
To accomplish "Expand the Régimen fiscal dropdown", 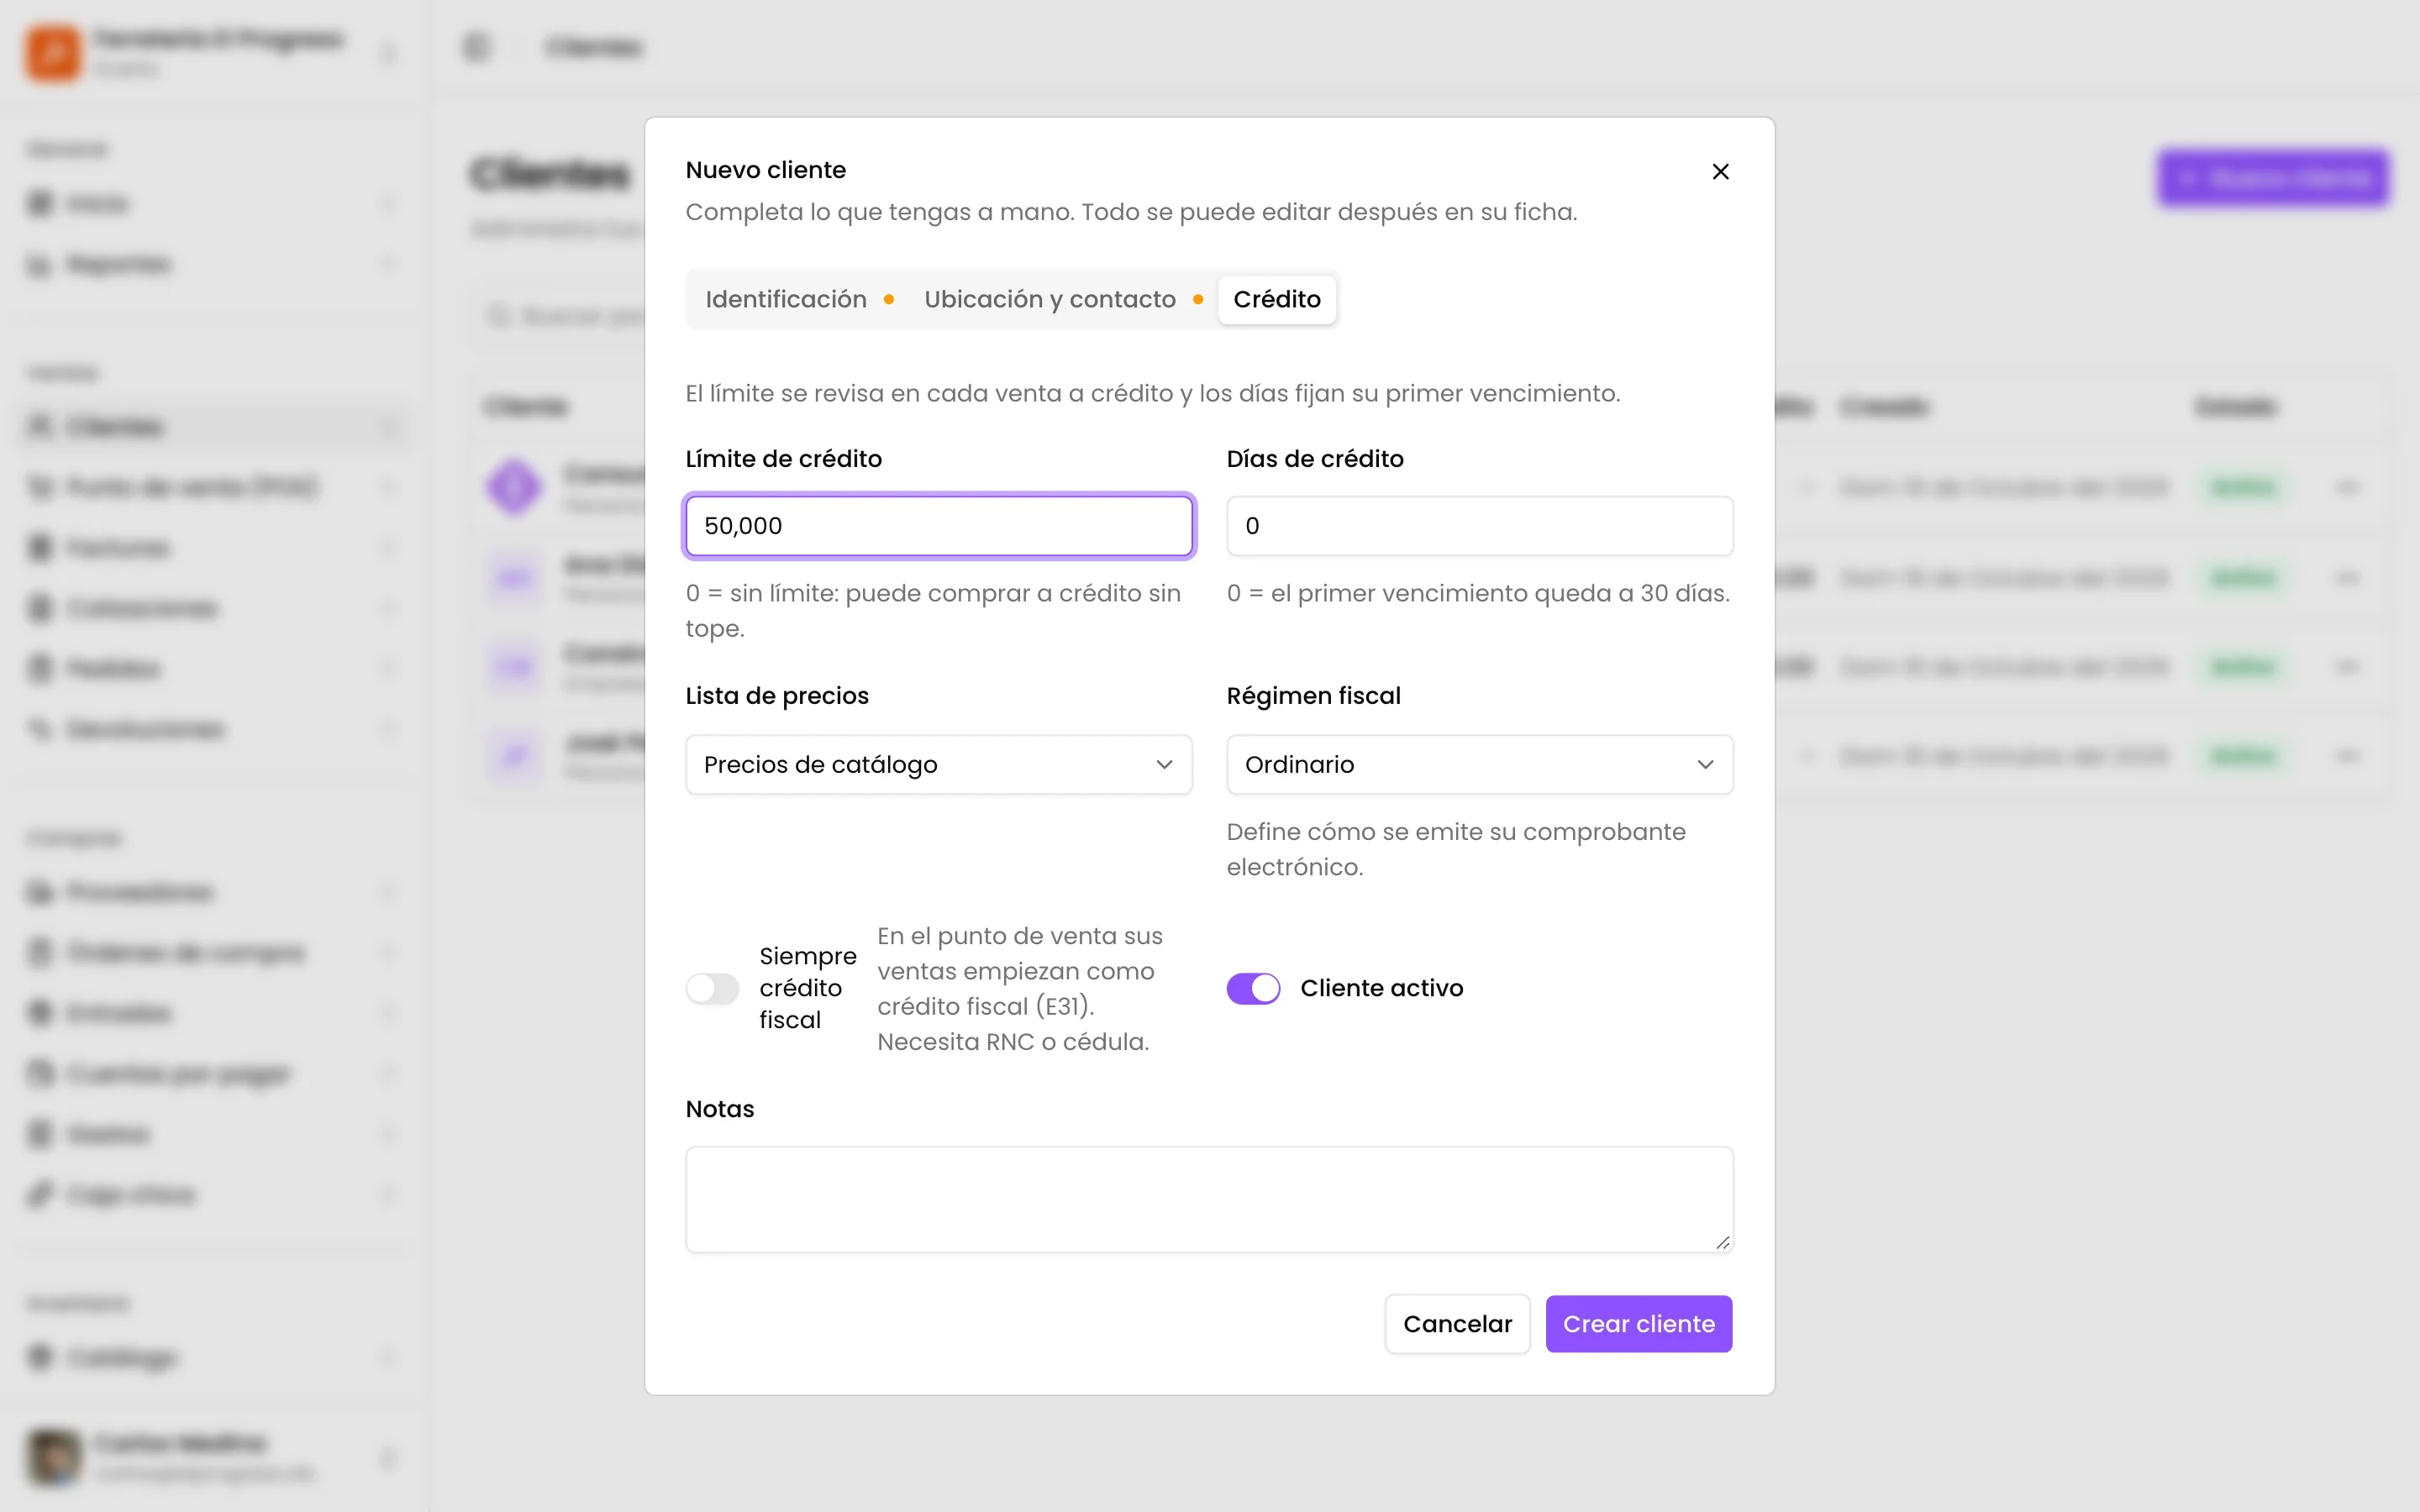I will click(x=1480, y=765).
